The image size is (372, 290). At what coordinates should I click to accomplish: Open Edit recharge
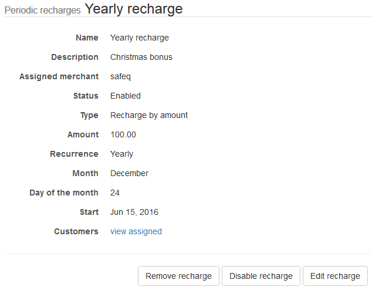tap(335, 276)
